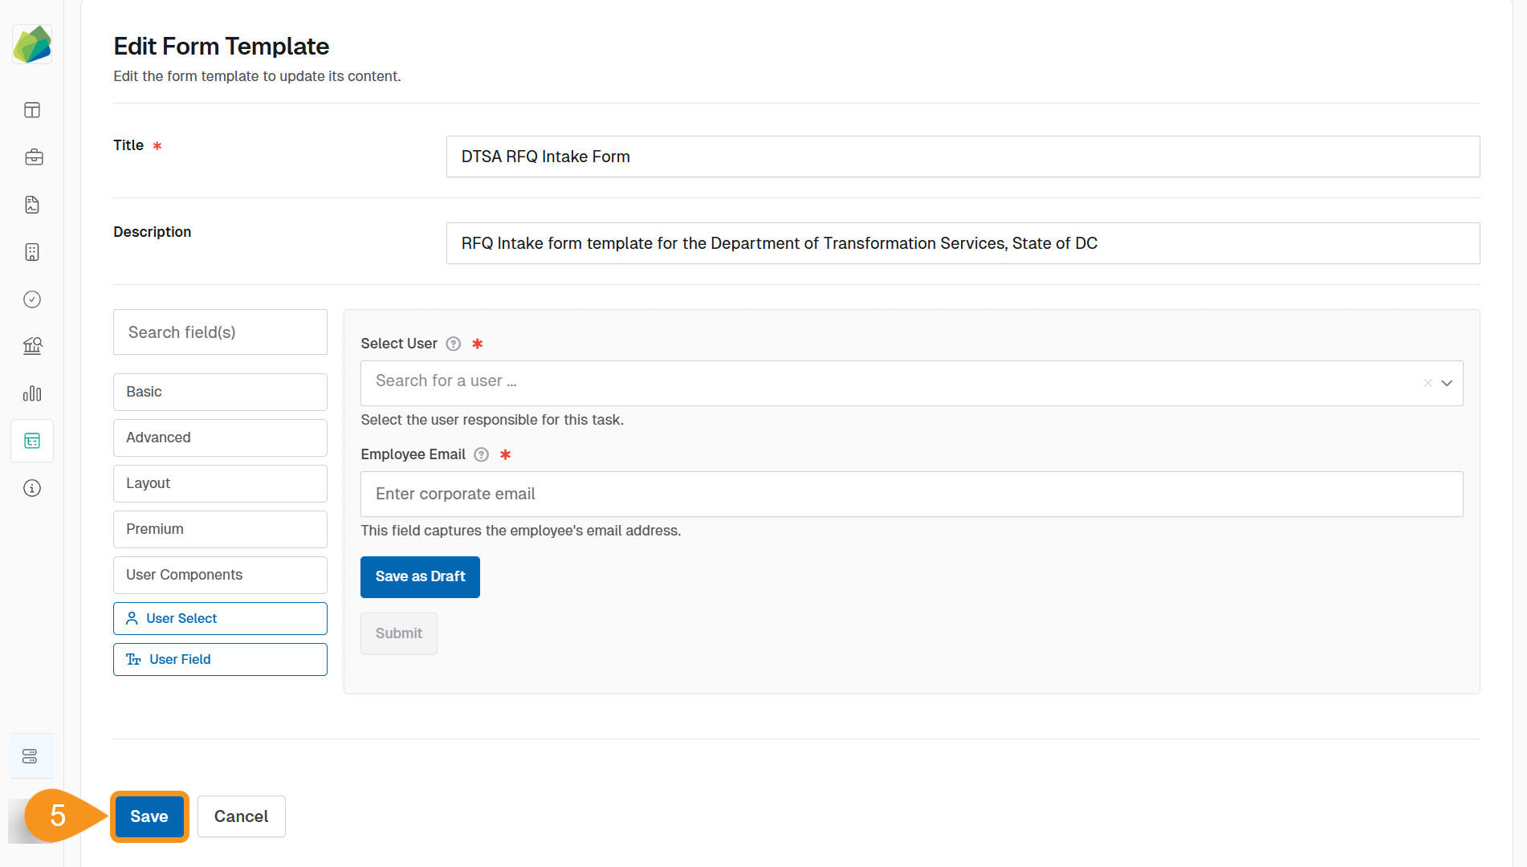
Task: Click the servers icon near the sidebar bottom
Action: (x=30, y=755)
